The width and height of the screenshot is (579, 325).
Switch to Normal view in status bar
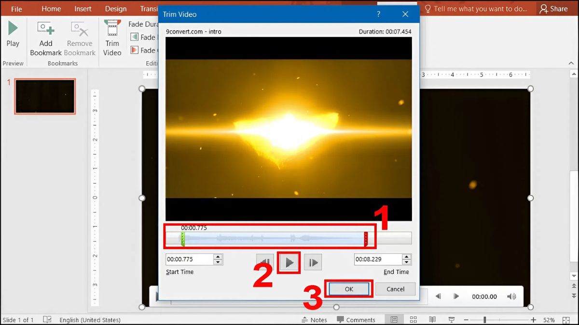pyautogui.click(x=394, y=320)
